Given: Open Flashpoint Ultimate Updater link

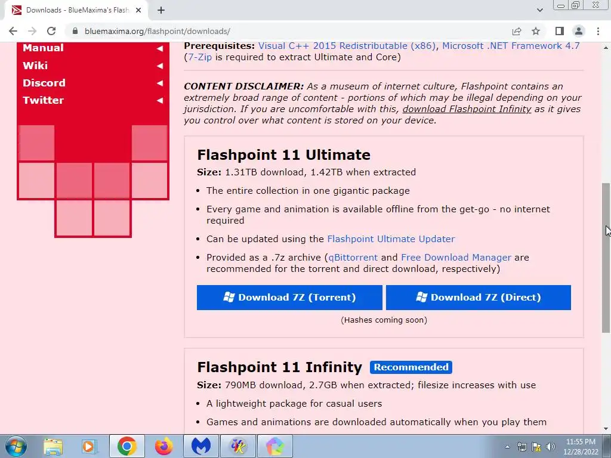Looking at the screenshot, I should 391,239.
